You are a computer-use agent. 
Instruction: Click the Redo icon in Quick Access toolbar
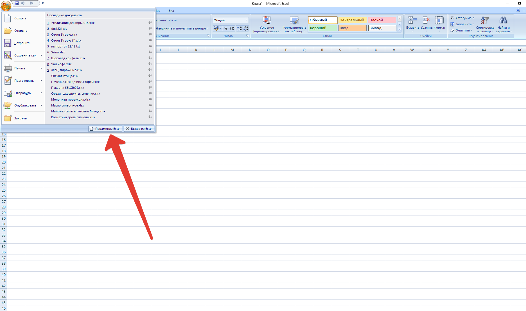pyautogui.click(x=31, y=3)
